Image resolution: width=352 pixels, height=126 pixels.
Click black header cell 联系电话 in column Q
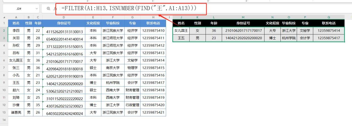coord(329,23)
